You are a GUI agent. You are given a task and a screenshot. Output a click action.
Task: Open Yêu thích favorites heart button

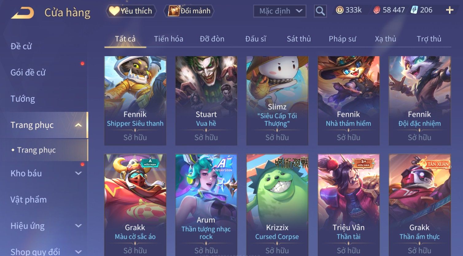(x=131, y=11)
